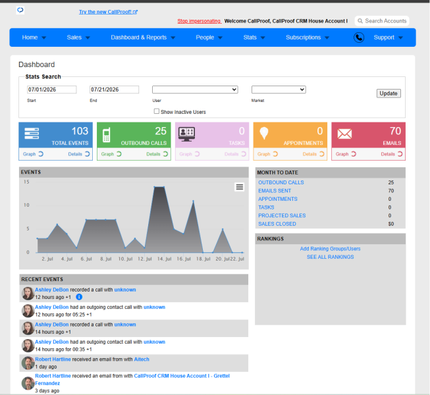Open Details for Emails

392,154
